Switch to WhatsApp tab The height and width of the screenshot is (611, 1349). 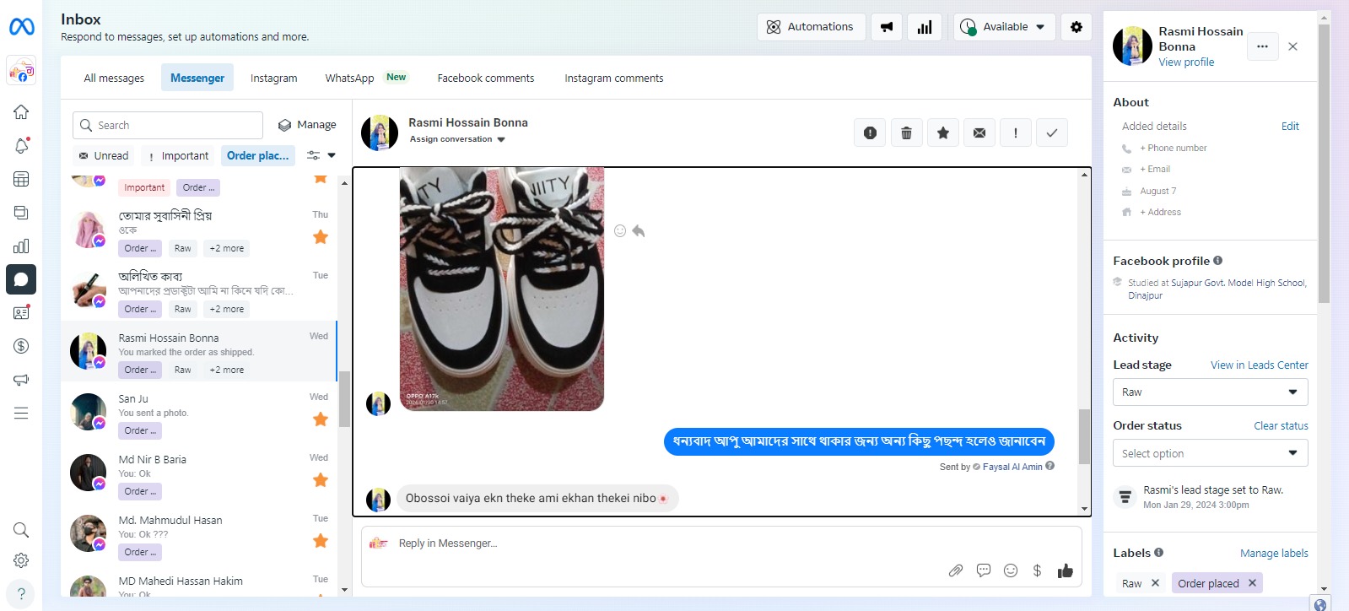(x=365, y=78)
